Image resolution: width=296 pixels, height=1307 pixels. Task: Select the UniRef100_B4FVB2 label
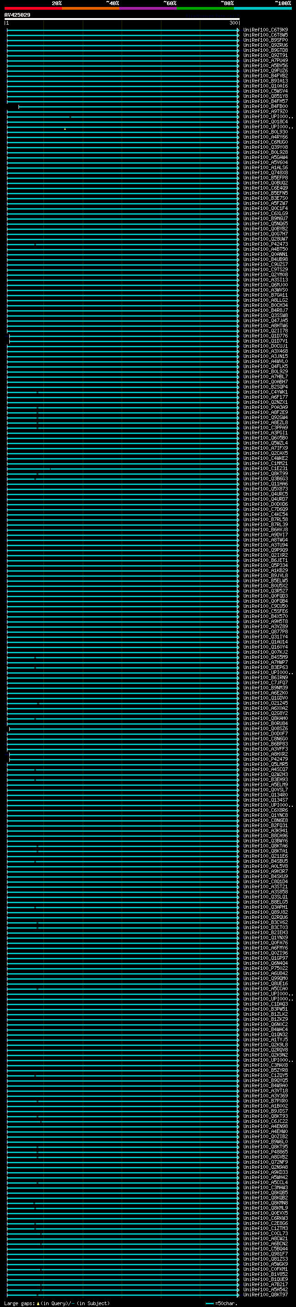click(265, 76)
